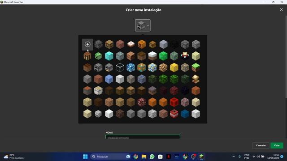This screenshot has height=161, width=287.
Task: Choose the orange-green glazed terracotta icon
Action: click(x=142, y=68)
